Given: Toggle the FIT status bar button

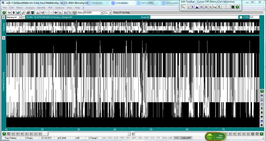Looking at the screenshot, I should pos(159,138).
